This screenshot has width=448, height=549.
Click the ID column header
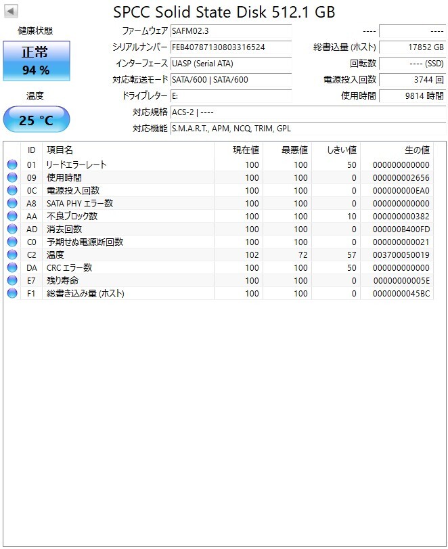pyautogui.click(x=32, y=150)
